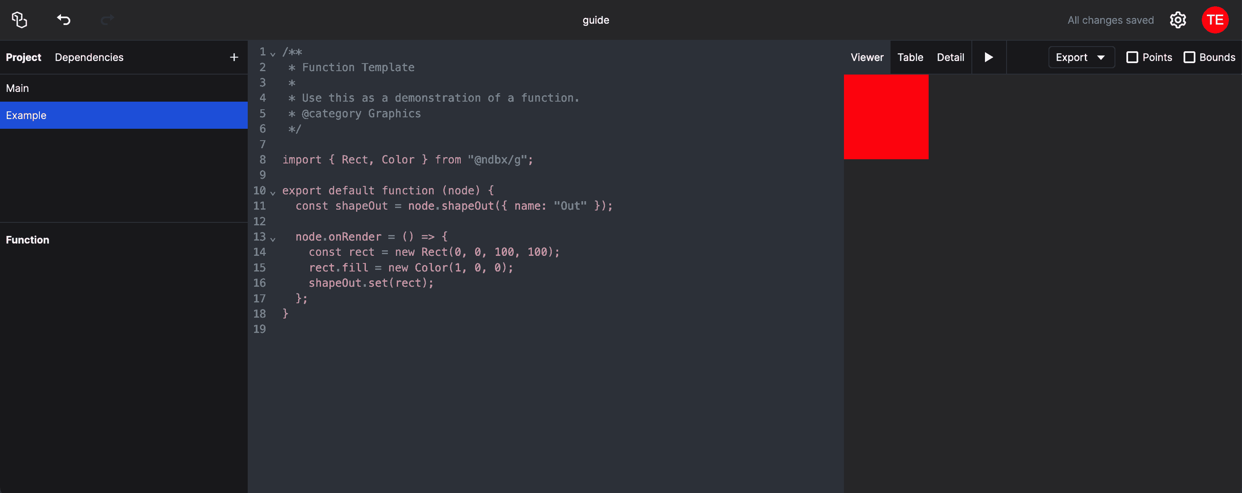
Task: Open the settings gear
Action: (1177, 20)
